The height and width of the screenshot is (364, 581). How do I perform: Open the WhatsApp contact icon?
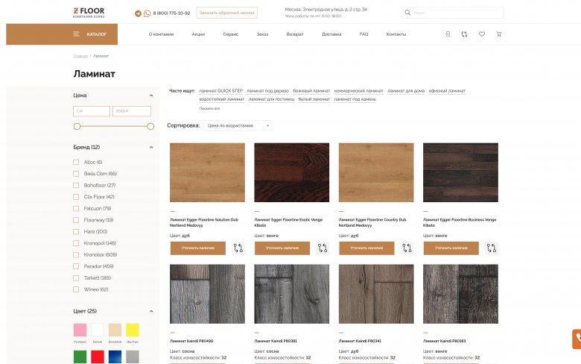147,13
